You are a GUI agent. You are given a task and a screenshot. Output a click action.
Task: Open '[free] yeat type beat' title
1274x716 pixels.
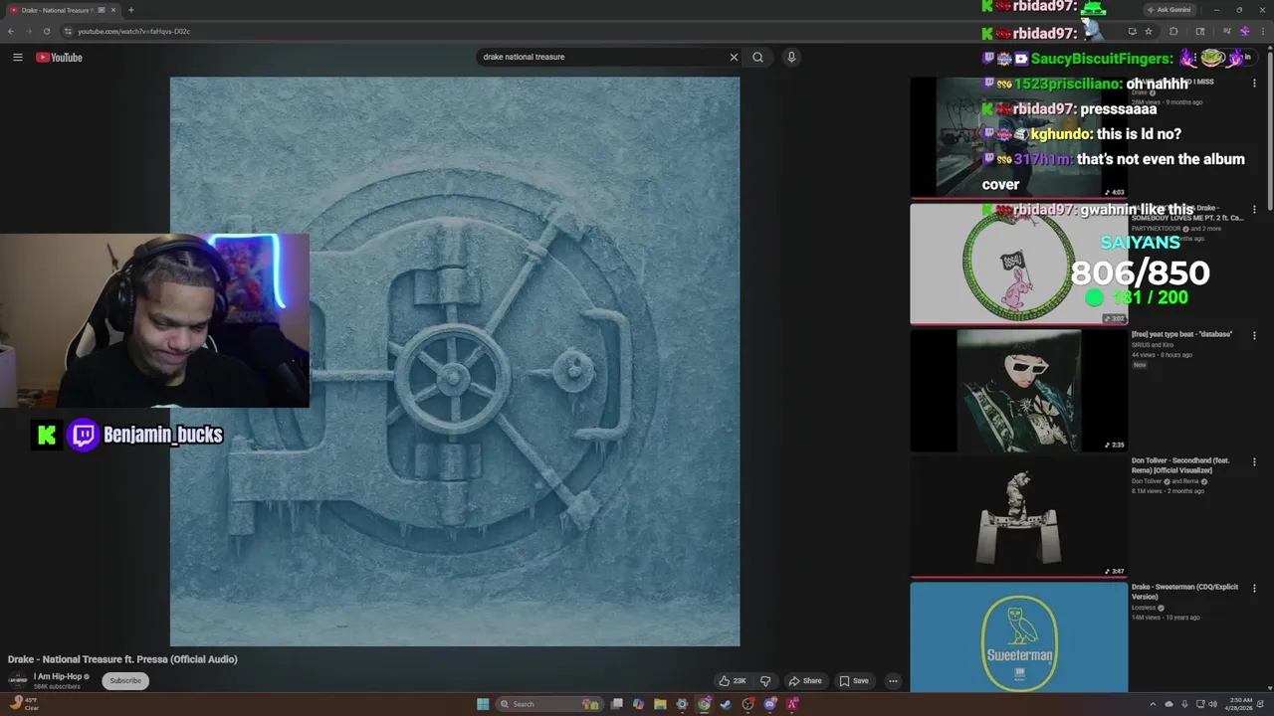tap(1181, 334)
